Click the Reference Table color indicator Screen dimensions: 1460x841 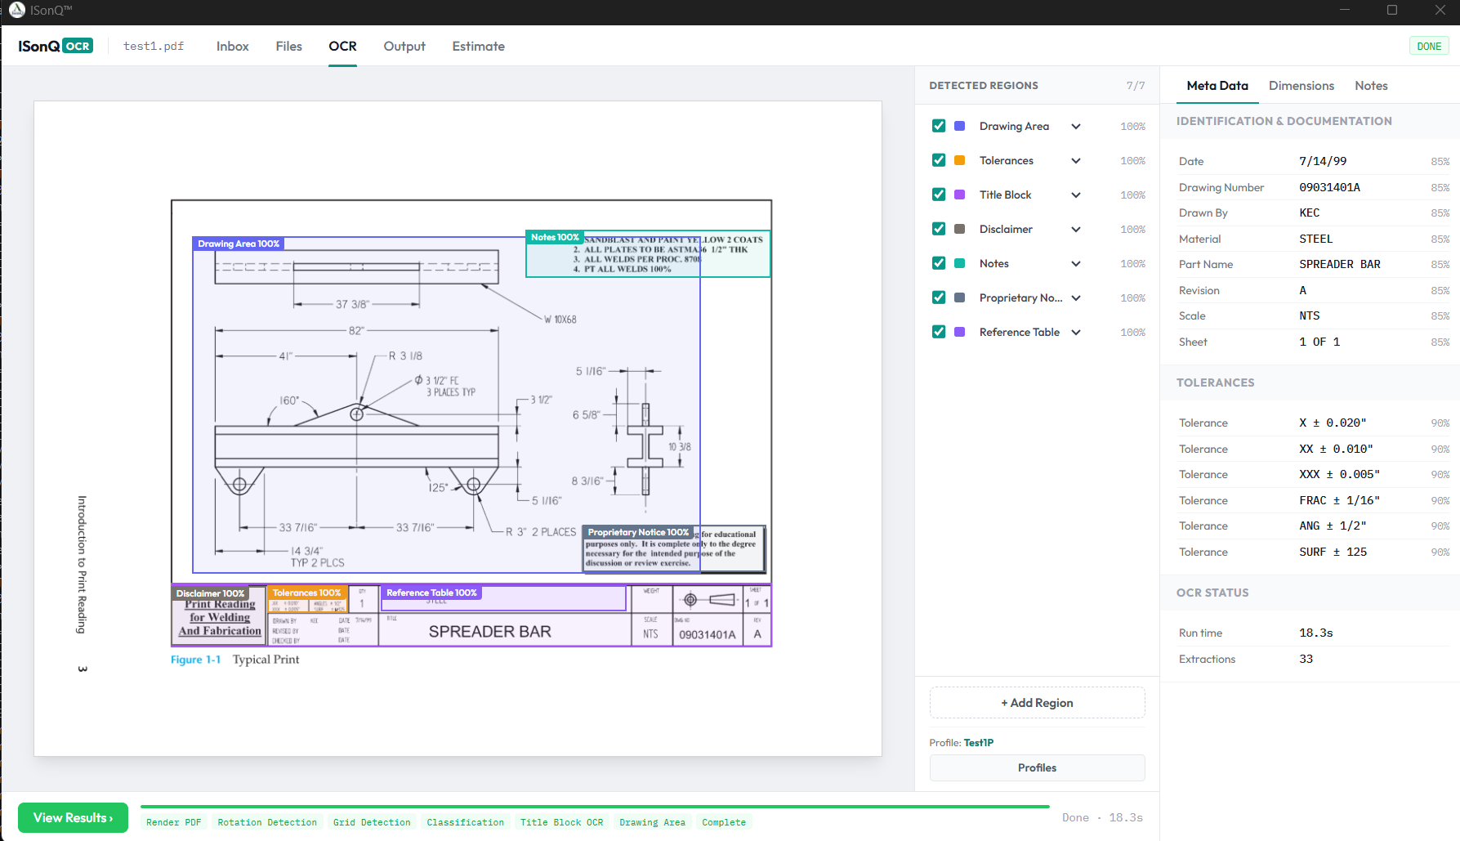click(960, 332)
